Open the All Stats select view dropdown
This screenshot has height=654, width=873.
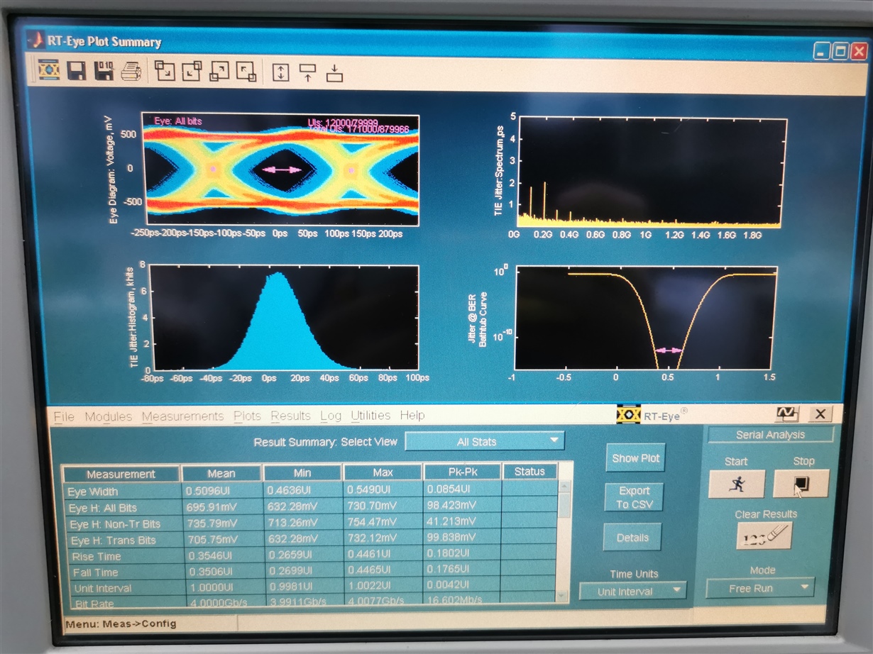click(x=485, y=441)
